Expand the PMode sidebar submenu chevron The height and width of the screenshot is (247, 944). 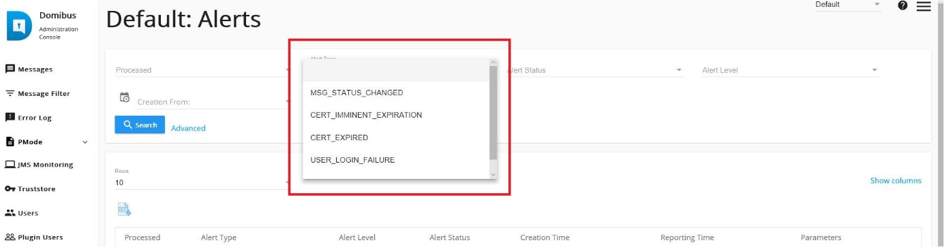click(x=85, y=142)
